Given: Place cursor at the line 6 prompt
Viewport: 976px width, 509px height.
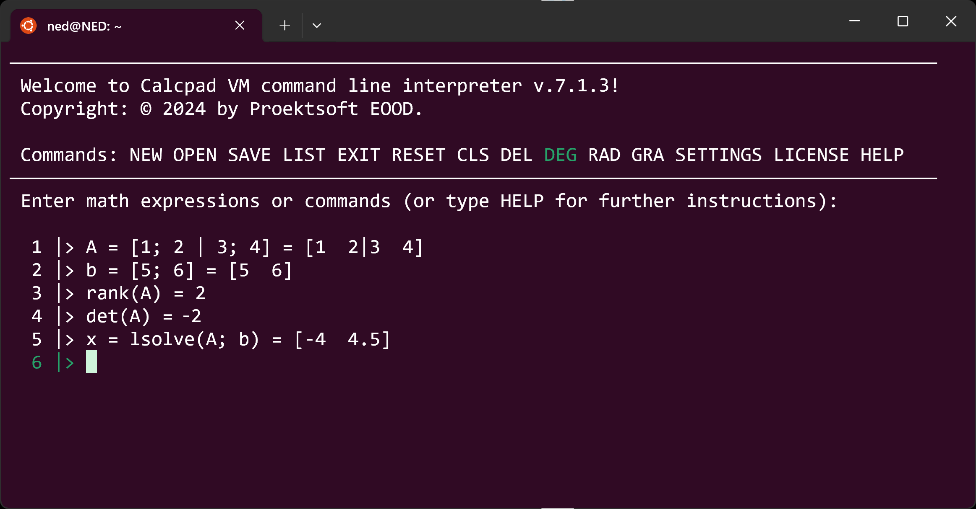Looking at the screenshot, I should [x=91, y=362].
